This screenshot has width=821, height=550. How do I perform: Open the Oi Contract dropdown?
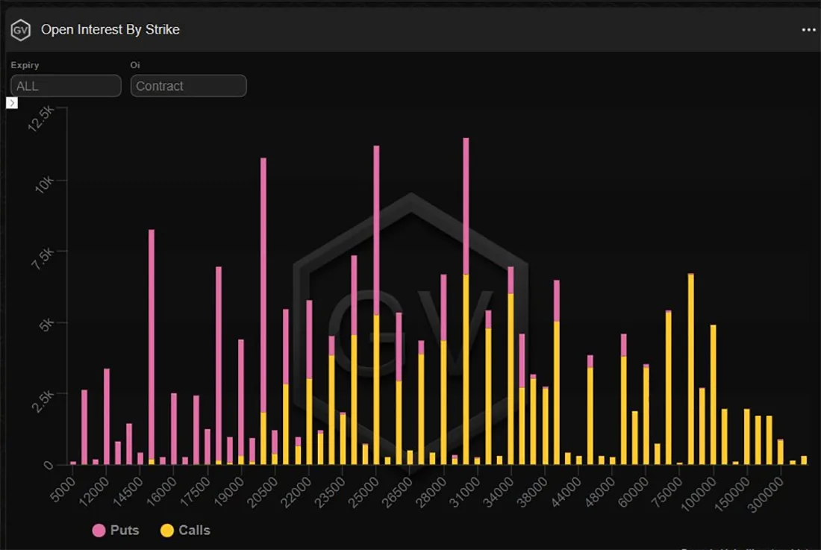[189, 86]
